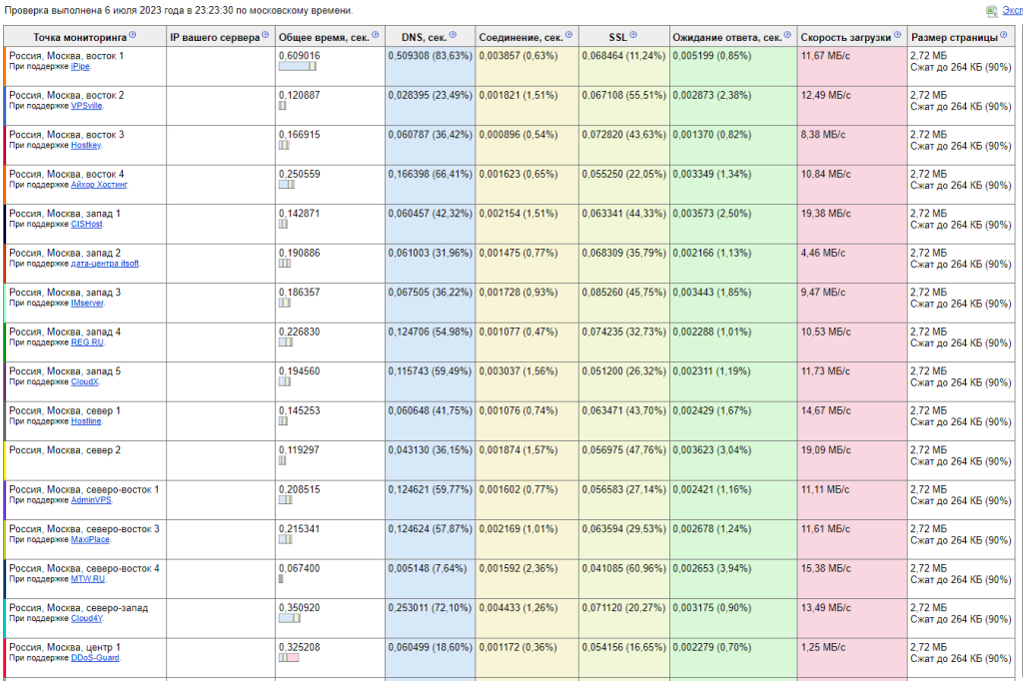Select the total time 0,067400
Image resolution: width=1023 pixels, height=681 pixels.
coord(300,569)
